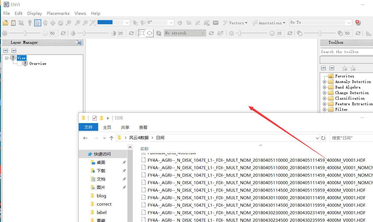
Task: Open the File menu in ENVI
Action: tap(6, 13)
